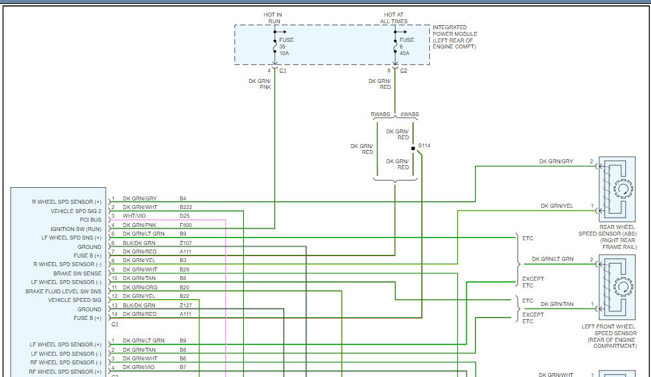This screenshot has height=377, width=651.
Task: Click the VEHICLE SPEED SIG pin label
Action: coord(74,300)
